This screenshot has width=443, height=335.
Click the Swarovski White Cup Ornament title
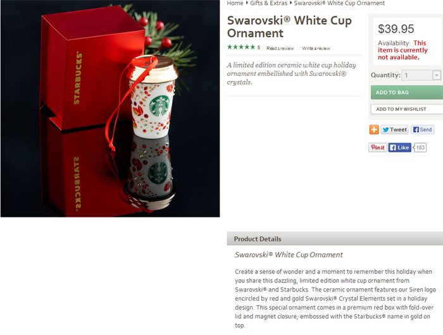[289, 27]
